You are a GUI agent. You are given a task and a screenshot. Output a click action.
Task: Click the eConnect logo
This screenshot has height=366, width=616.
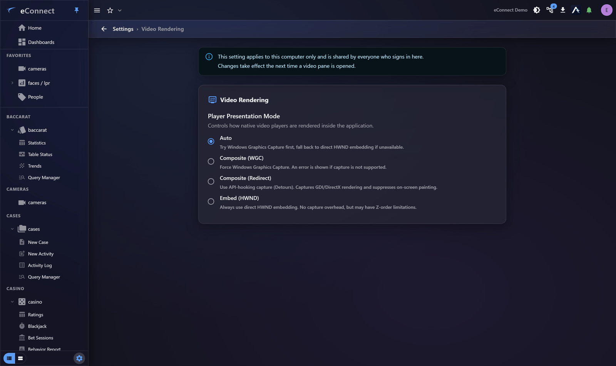tap(31, 11)
